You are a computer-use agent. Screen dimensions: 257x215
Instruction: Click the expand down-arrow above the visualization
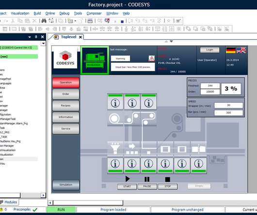[x=171, y=41]
